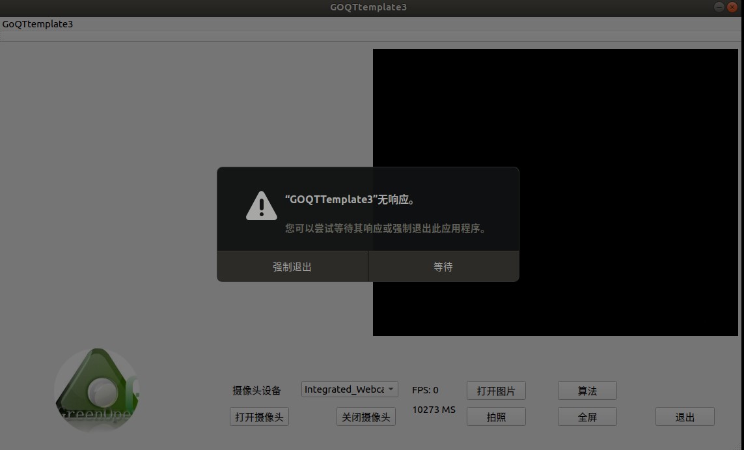744x450 pixels.
Task: Click the 全屏 fullscreen button
Action: (587, 417)
